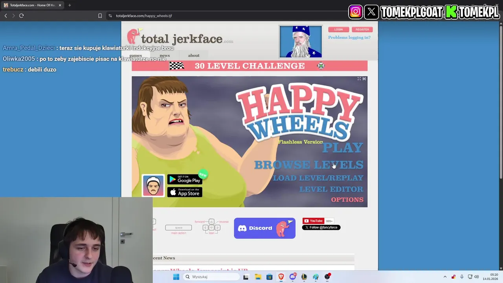Click chat username Amra_Pedal_Dzieci

click(29, 48)
